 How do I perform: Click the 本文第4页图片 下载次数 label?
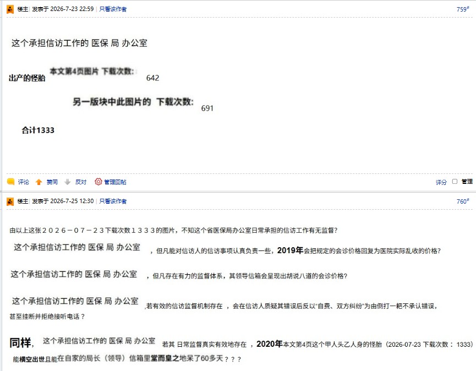92,72
